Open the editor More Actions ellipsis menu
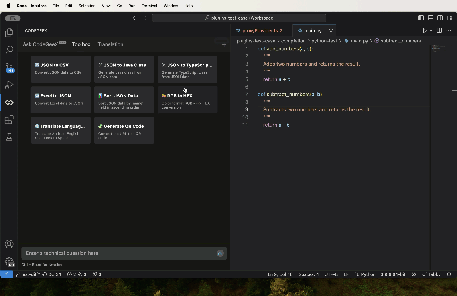This screenshot has height=296, width=457. point(449,31)
